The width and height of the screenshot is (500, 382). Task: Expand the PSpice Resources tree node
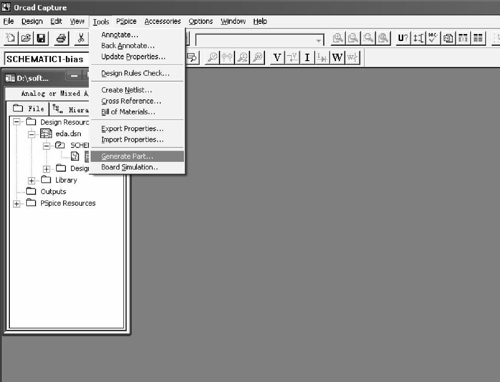coord(16,204)
